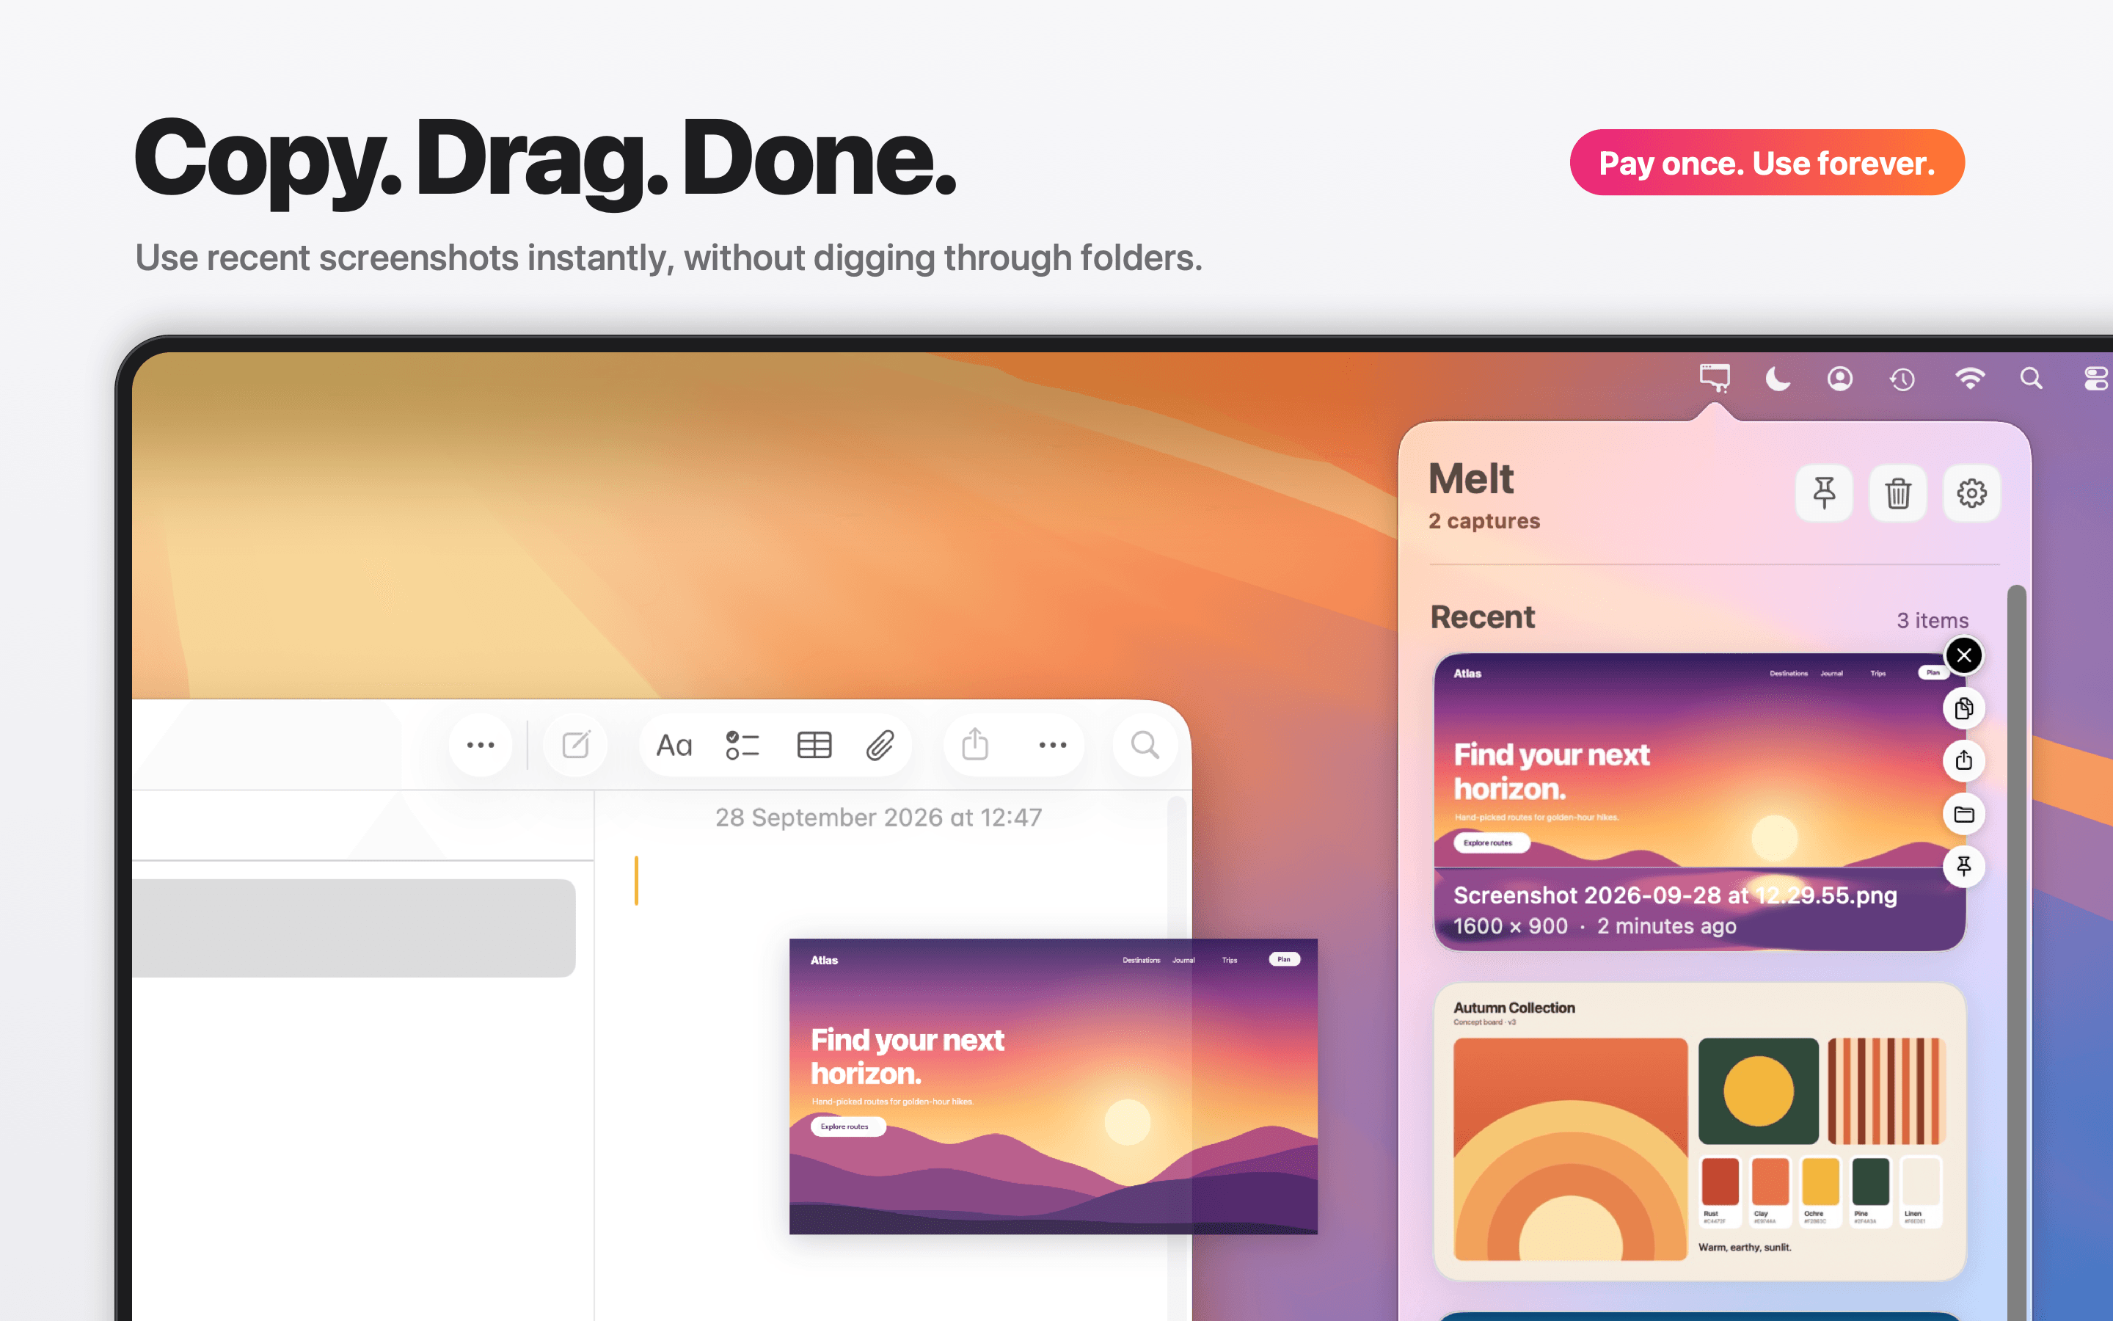This screenshot has height=1321, width=2113.
Task: Select the Atlas screenshot thumbnail in Melt
Action: 1699,801
